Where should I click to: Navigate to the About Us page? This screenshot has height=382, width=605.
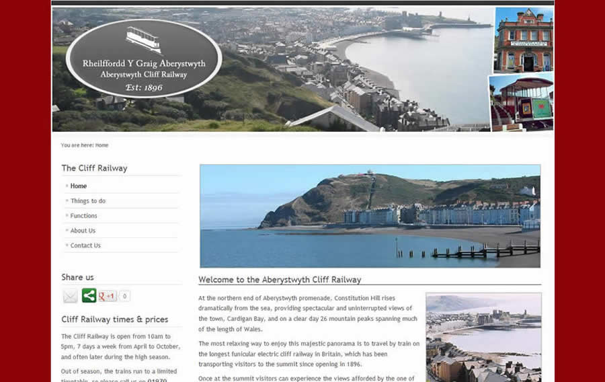point(83,231)
